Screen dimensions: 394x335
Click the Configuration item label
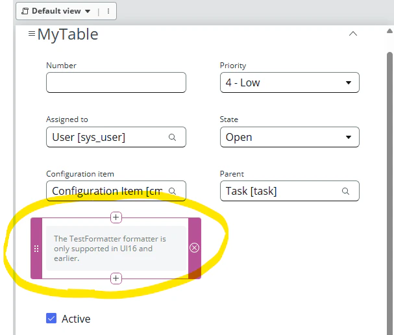[80, 174]
